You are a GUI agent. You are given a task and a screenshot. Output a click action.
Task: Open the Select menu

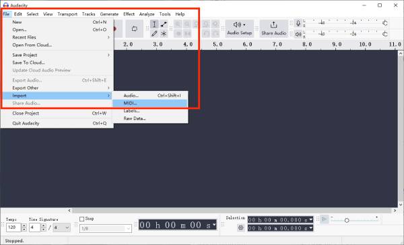pos(32,14)
